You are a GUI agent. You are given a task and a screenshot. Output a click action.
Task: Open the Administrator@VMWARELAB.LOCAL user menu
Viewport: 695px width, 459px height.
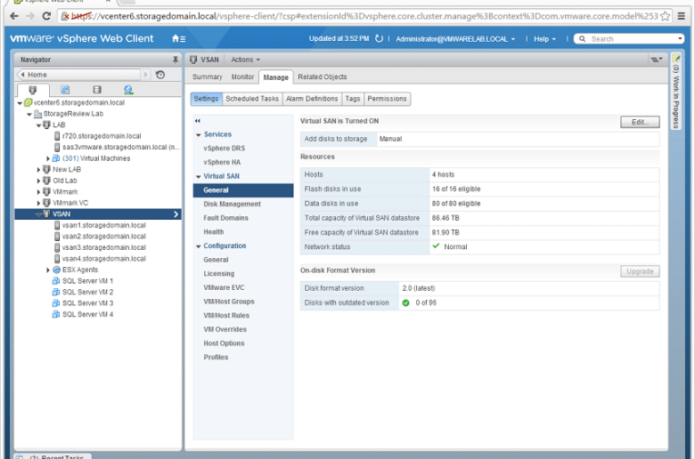coord(455,39)
